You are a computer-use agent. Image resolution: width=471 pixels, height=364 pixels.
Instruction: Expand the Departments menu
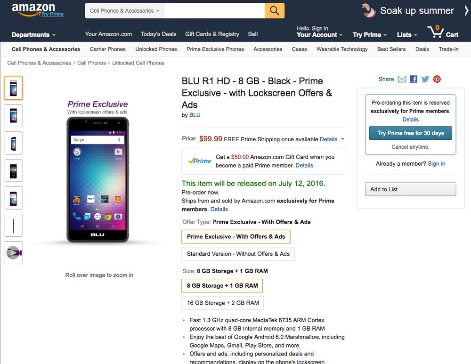coord(33,35)
